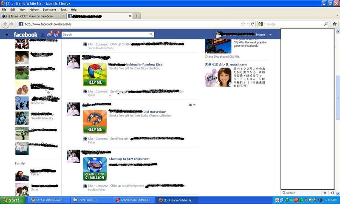Screen dimensions: 340x204
Task: Click Send Free gift on Gold Horseshoe post
Action: (119, 139)
